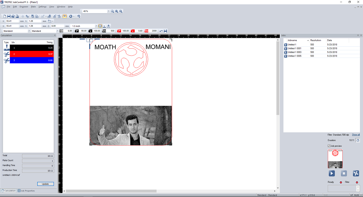This screenshot has height=197, width=363.
Task: Toggle the AF autofocus icon
Action: [x=100, y=26]
